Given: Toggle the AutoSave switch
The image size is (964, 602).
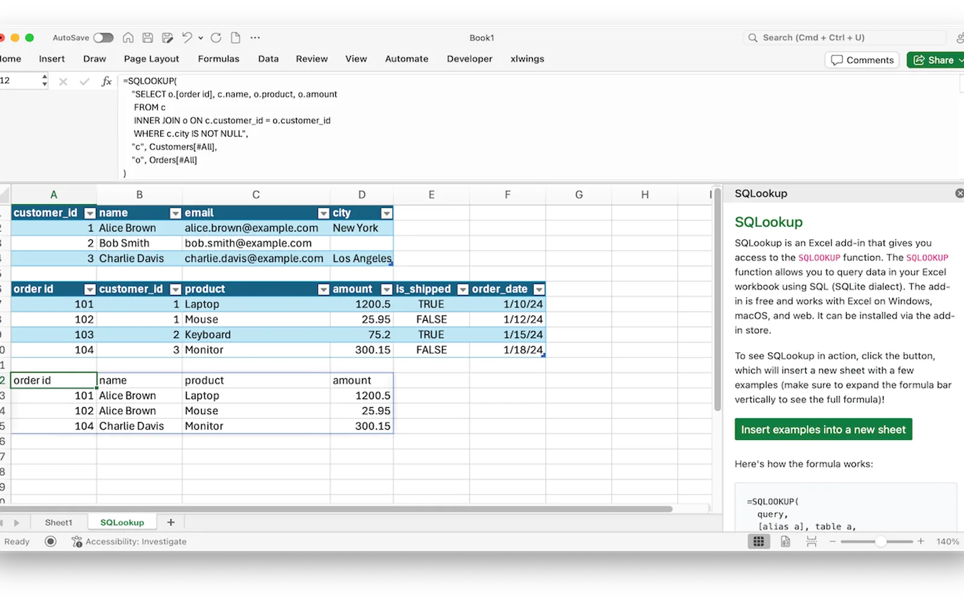Looking at the screenshot, I should pos(103,37).
